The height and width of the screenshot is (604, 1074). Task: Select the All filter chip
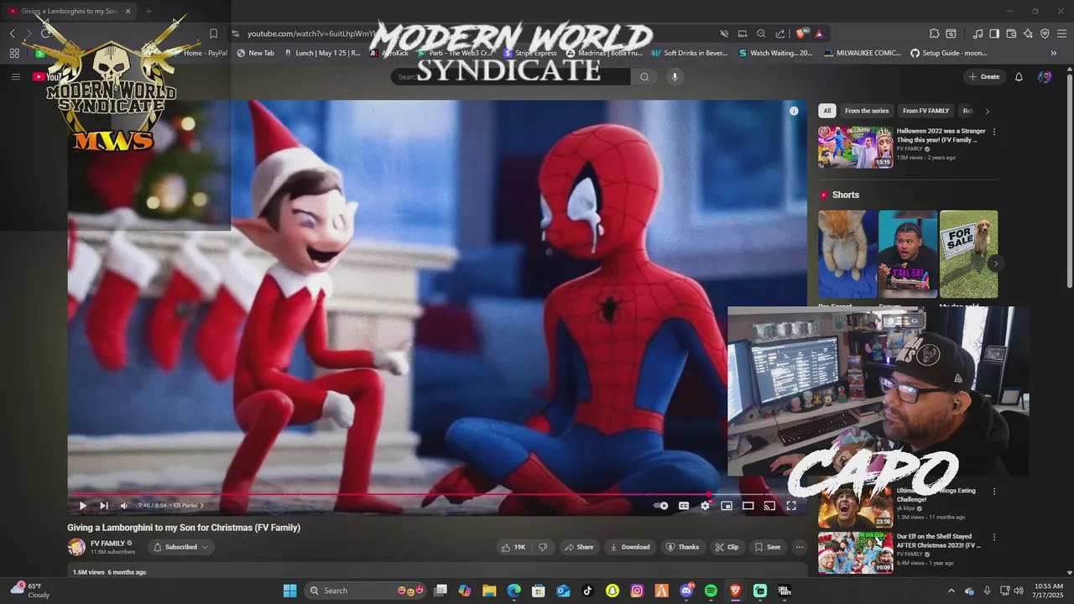point(826,111)
